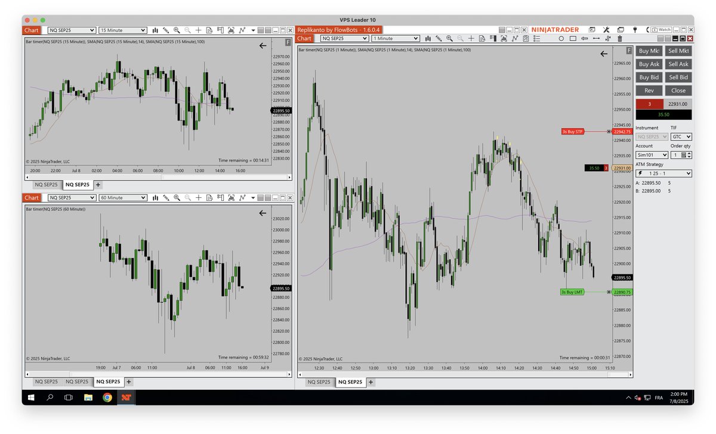Open strategies icon in 1 Minute chart

click(514, 38)
